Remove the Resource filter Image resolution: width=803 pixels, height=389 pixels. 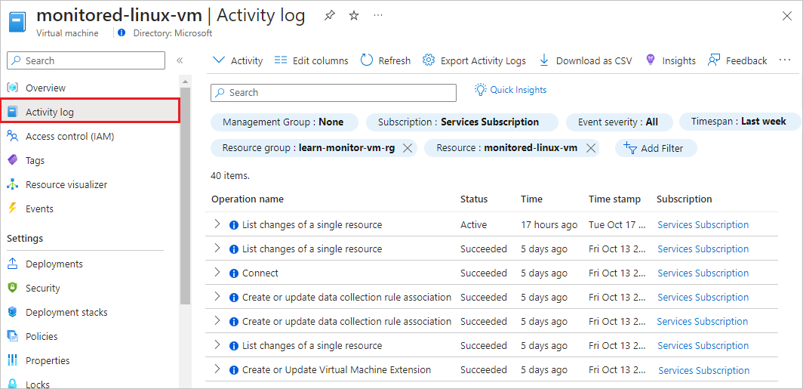(x=590, y=148)
